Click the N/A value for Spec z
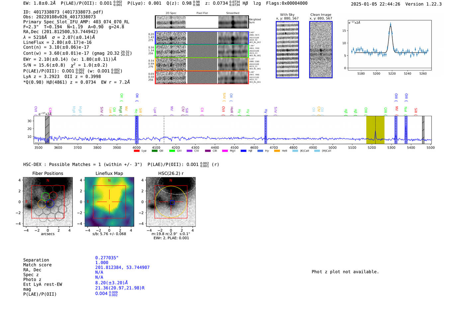Screen dimensions: 465x317 99,272
